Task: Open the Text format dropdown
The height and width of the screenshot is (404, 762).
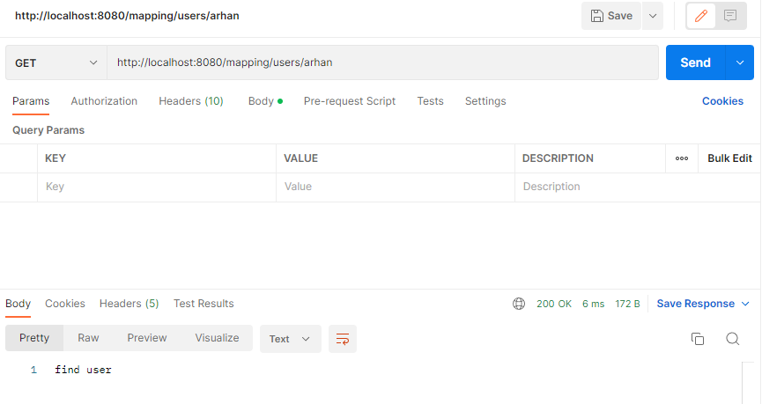Action: 290,339
